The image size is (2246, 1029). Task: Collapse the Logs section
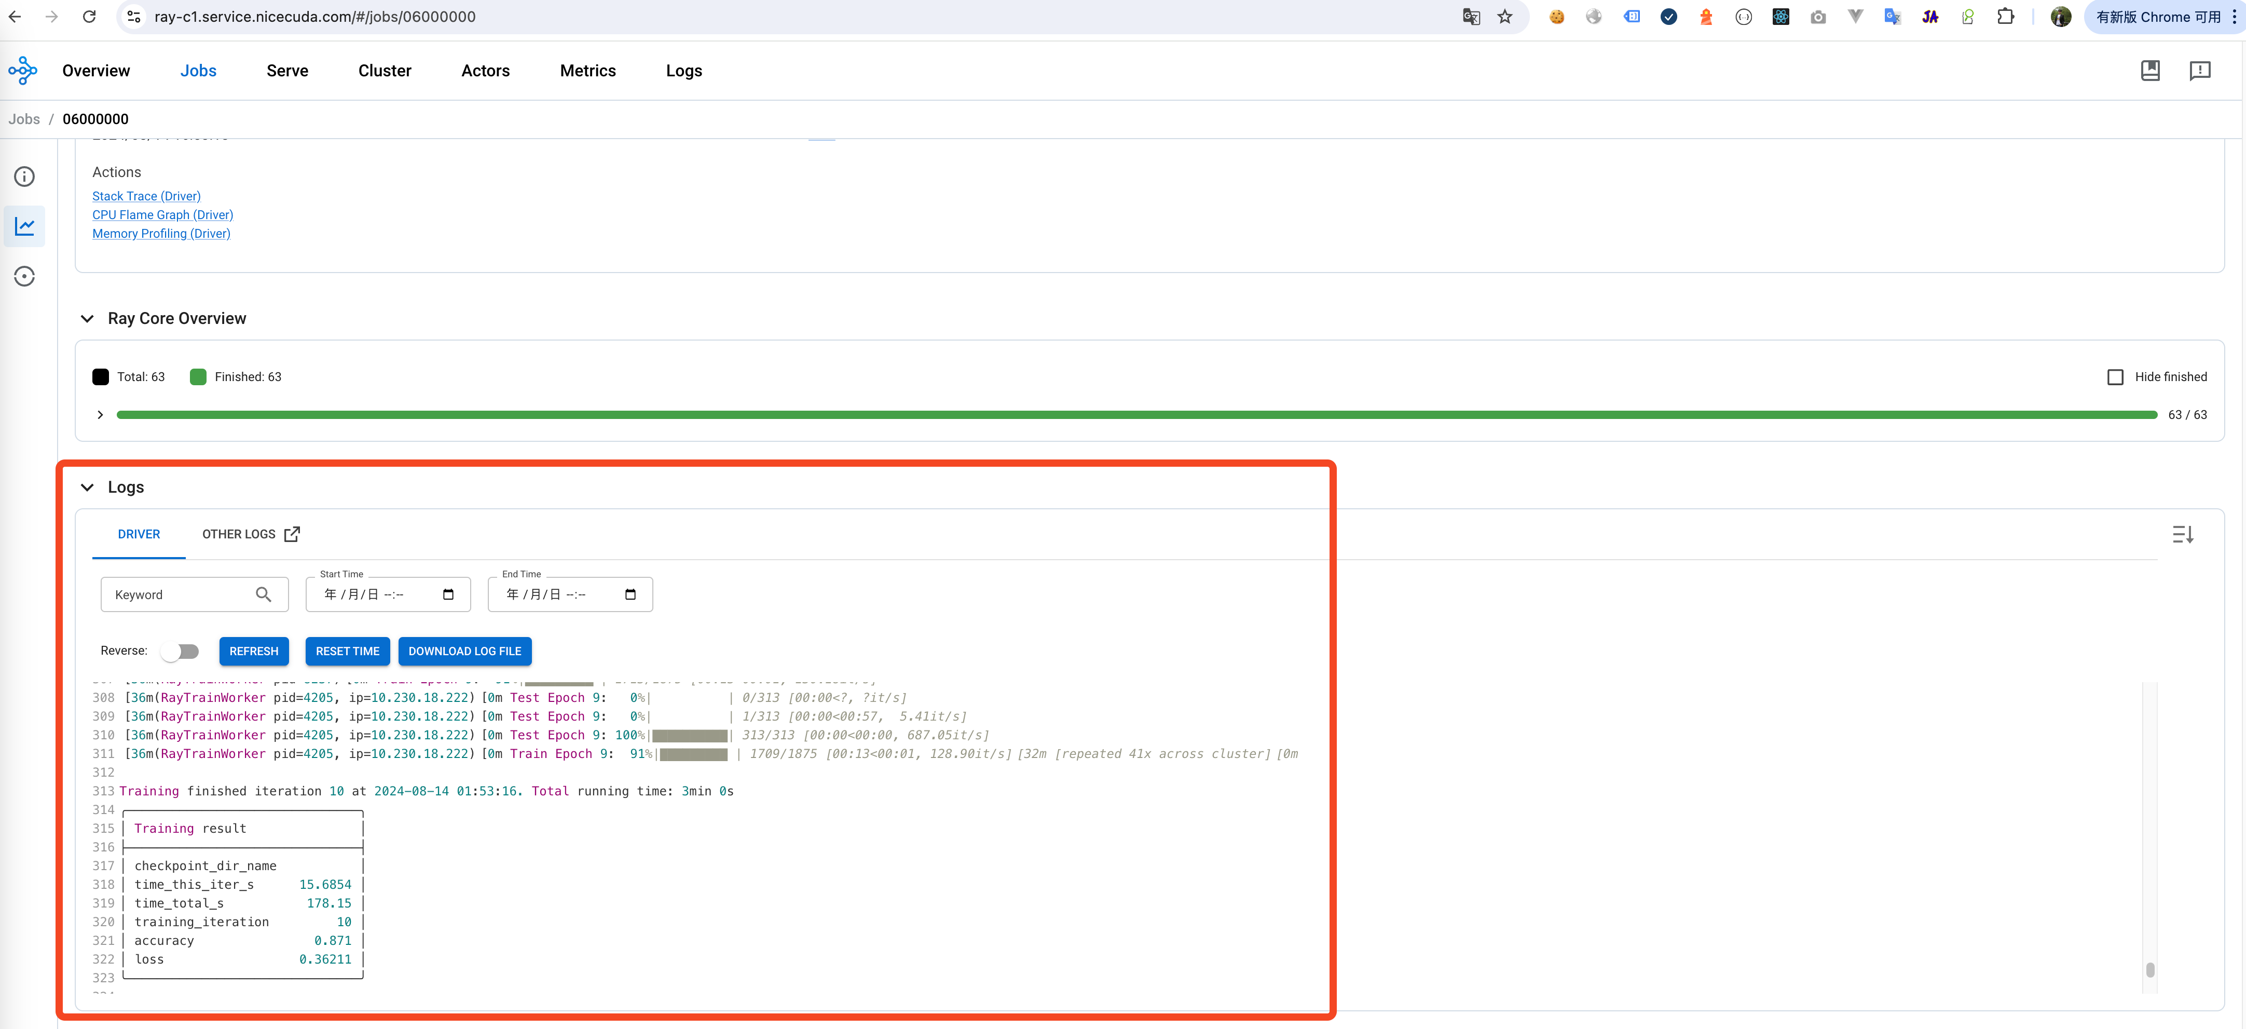[87, 488]
